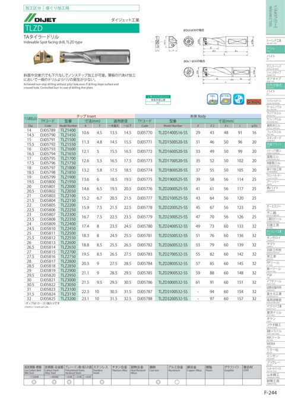285x401 pixels.
Task: Select body code DJ05770
Action: pyautogui.click(x=145, y=133)
